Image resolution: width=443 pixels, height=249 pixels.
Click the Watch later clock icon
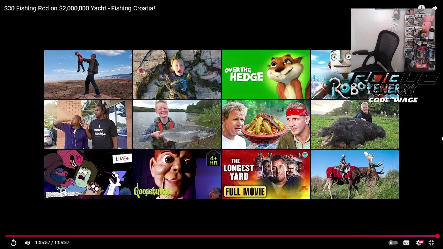pyautogui.click(x=421, y=8)
